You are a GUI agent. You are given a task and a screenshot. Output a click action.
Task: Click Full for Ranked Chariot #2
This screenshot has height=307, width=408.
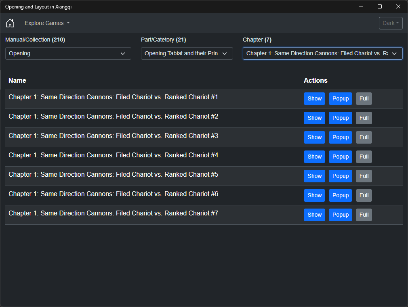(x=364, y=118)
